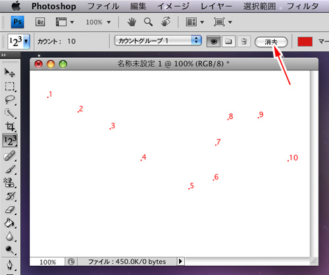The width and height of the screenshot is (329, 275).
Task: Create a new count group folder
Action: coord(228,41)
